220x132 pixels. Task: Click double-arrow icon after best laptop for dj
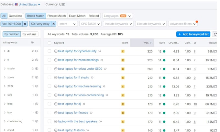[x=84, y=104]
